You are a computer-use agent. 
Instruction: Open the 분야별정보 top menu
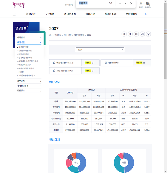[x=132, y=14]
